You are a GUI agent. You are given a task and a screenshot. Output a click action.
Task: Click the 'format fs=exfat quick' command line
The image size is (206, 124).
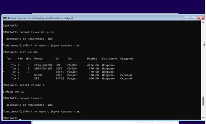(29, 32)
